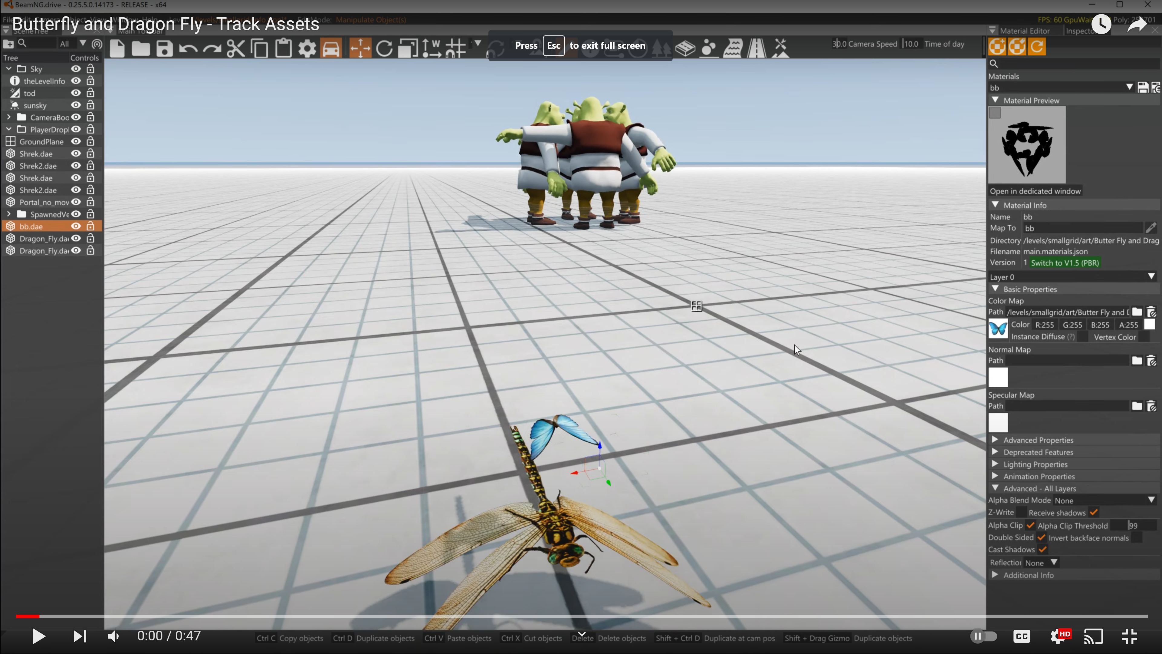This screenshot has width=1162, height=654.
Task: Expand the SpawnedVehicles folder
Action: [8, 214]
